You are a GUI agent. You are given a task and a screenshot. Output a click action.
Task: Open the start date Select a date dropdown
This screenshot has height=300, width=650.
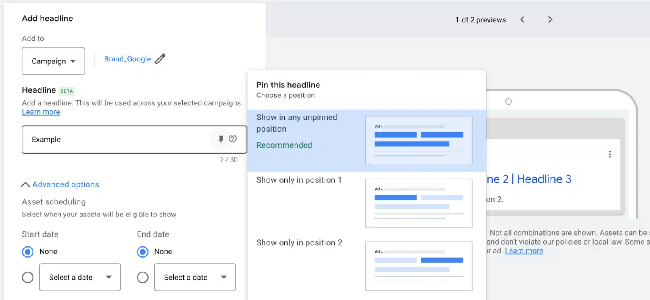click(80, 278)
